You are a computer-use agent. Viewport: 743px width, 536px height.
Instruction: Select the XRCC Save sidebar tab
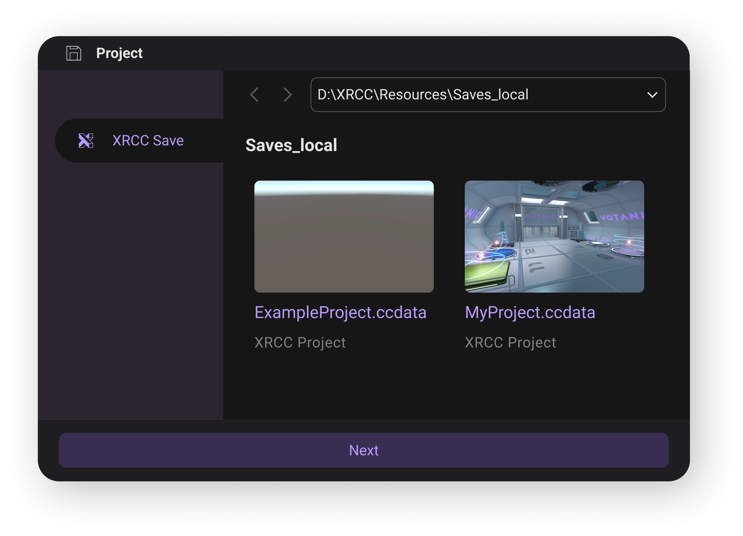tap(148, 141)
